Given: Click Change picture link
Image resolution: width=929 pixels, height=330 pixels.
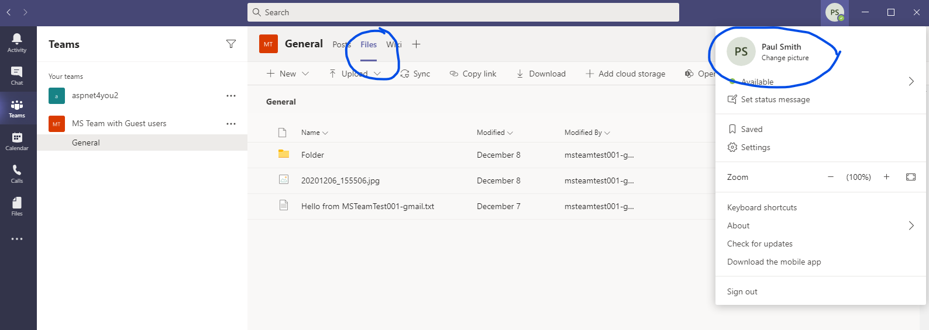Looking at the screenshot, I should point(785,58).
